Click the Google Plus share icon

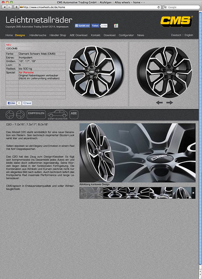116,25
